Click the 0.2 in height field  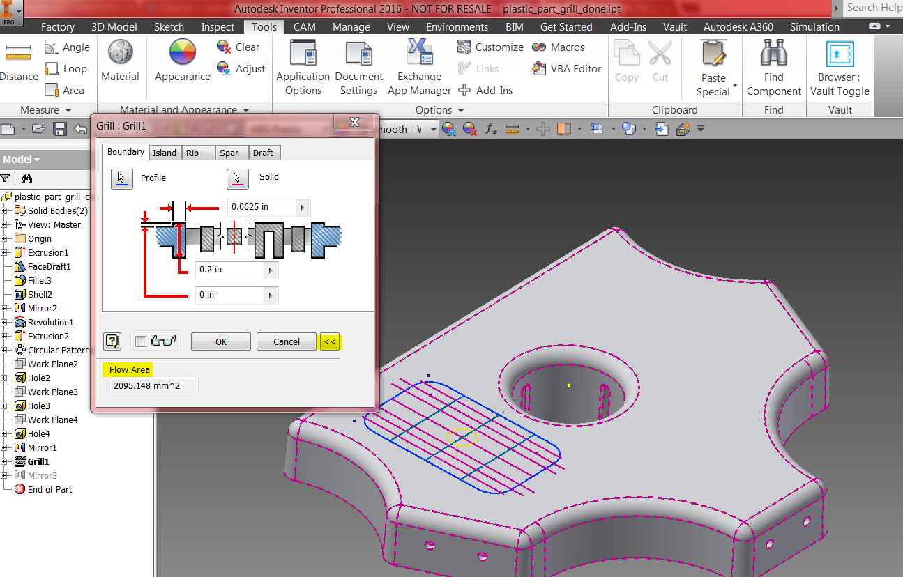click(231, 270)
